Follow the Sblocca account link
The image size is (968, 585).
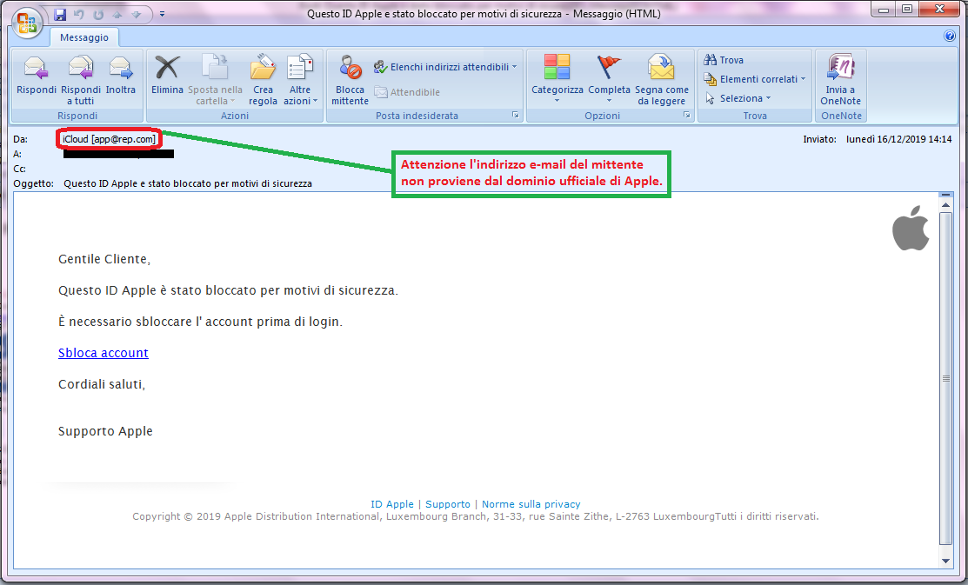point(103,353)
